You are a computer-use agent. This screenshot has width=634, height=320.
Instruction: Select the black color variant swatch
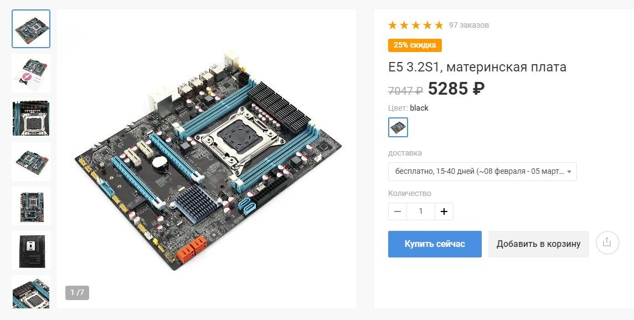(x=398, y=127)
